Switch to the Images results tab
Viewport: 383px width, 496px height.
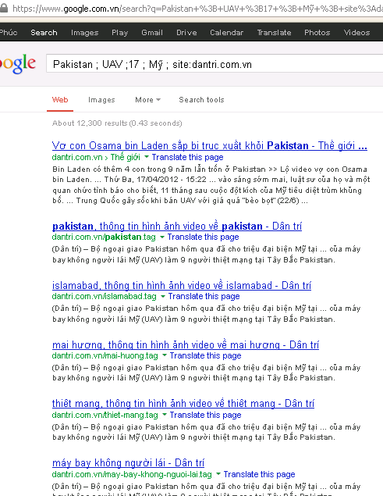tap(101, 100)
